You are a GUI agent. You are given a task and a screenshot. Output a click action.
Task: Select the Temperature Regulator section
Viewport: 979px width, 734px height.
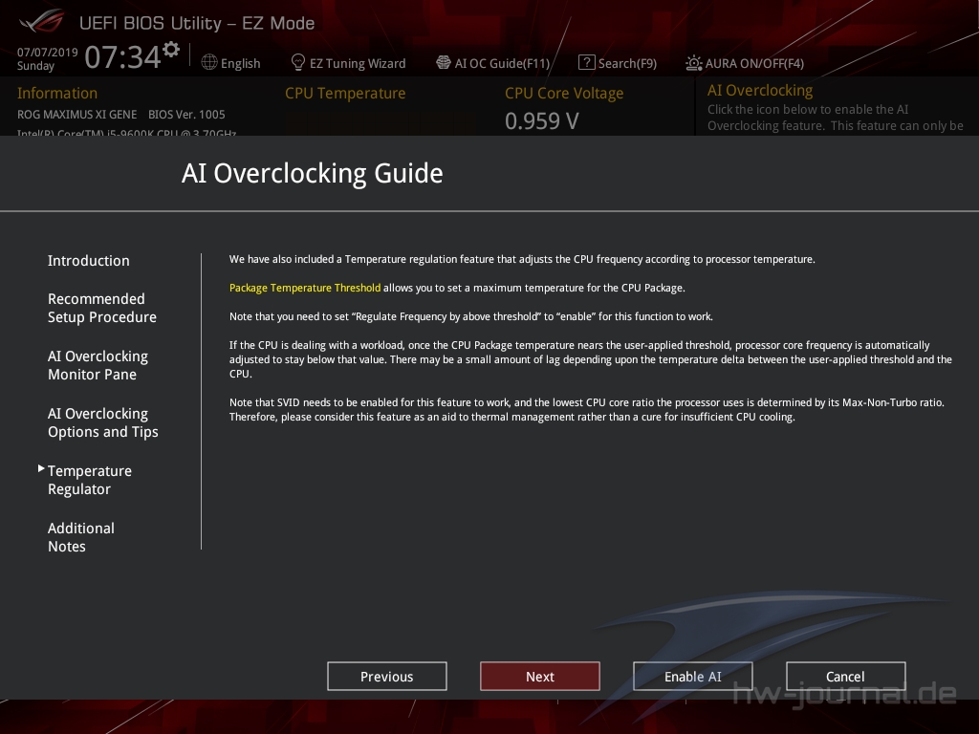click(x=90, y=480)
